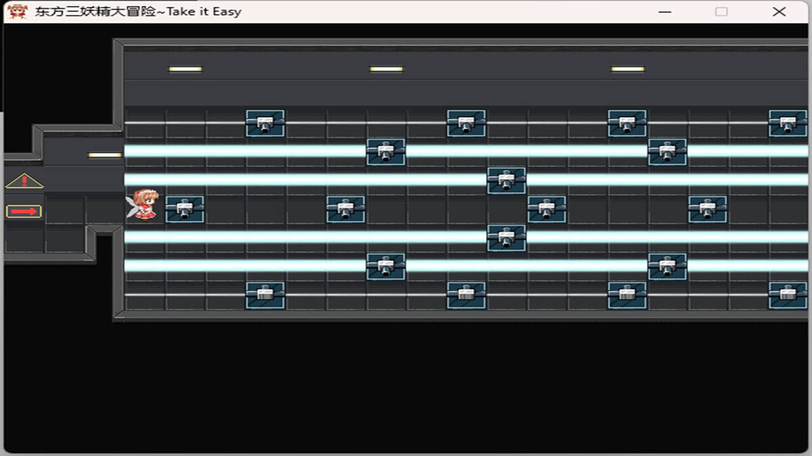Click the rightmost turret on the top laser beam
The width and height of the screenshot is (812, 456).
point(667,152)
